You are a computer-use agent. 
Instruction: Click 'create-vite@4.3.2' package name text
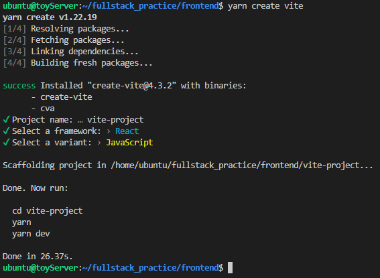[x=132, y=86]
